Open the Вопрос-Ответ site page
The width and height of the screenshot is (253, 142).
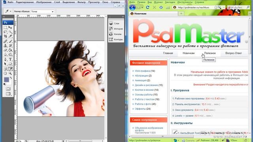(234, 53)
